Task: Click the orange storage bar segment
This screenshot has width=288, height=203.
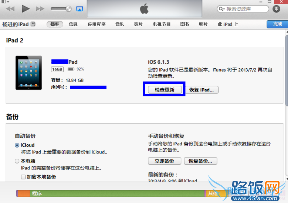Action: (24, 193)
